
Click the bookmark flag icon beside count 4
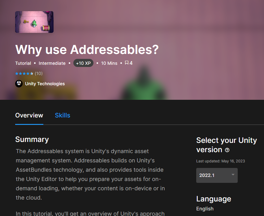[126, 63]
